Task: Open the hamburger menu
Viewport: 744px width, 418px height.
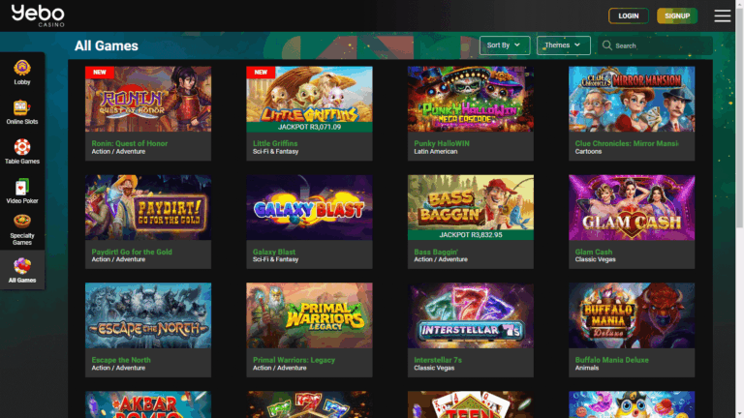Action: [x=722, y=15]
